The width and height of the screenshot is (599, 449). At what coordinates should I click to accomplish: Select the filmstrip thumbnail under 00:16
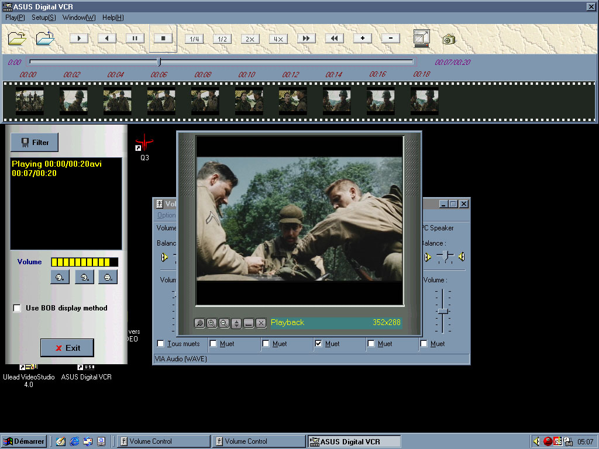380,101
